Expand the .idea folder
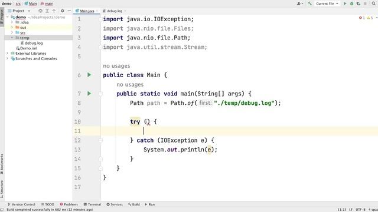This screenshot has width=378, height=212. [12, 22]
